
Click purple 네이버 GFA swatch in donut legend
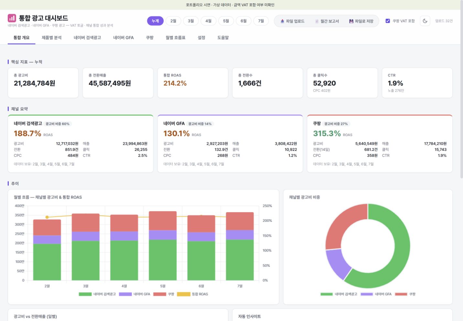coord(367,294)
